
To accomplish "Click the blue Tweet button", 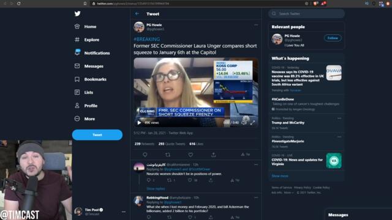I will (97, 134).
